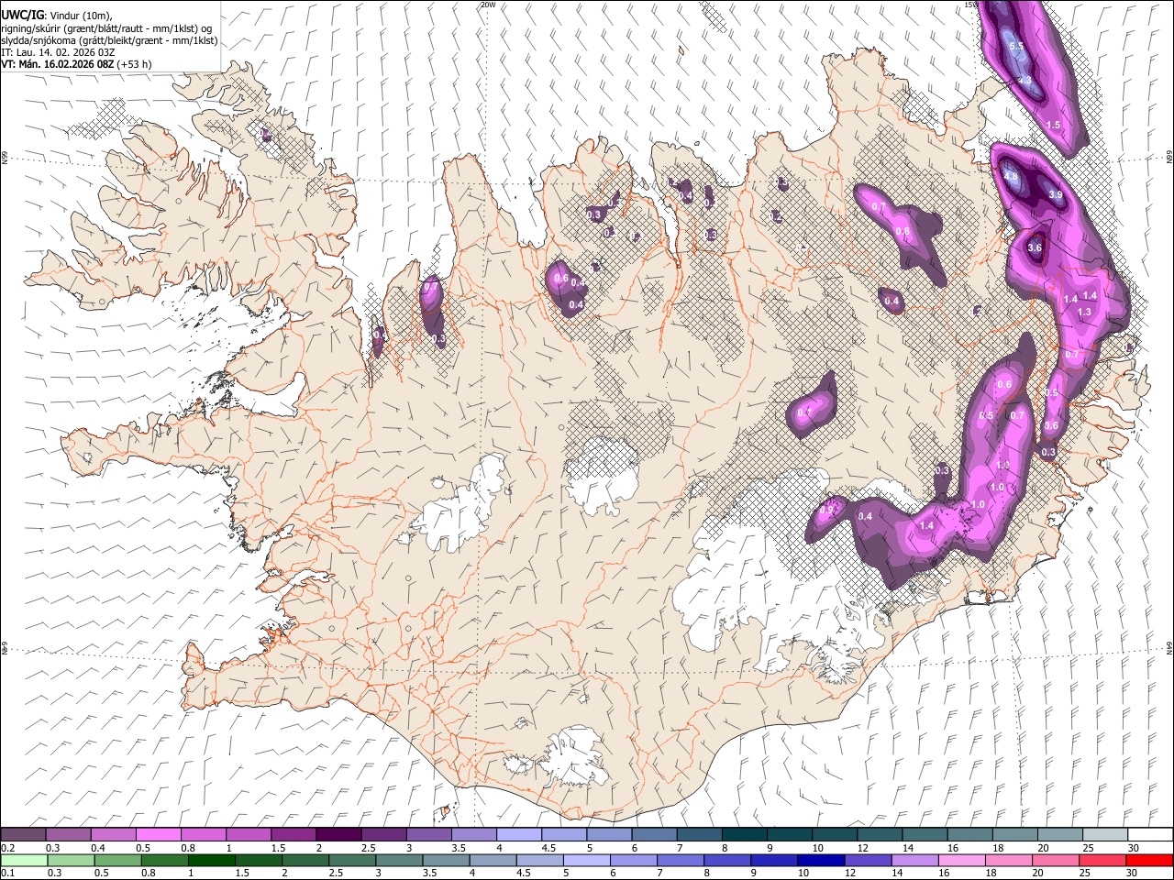Pick the light pink 16 swatch, lower scale
Screen dimensions: 1174x880
pos(962,860)
